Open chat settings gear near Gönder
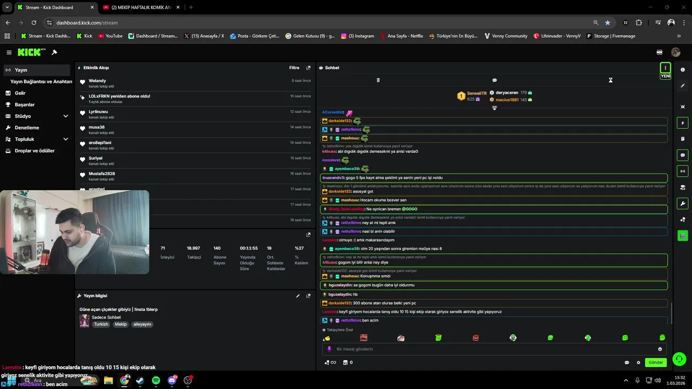The width and height of the screenshot is (692, 389). 638,363
